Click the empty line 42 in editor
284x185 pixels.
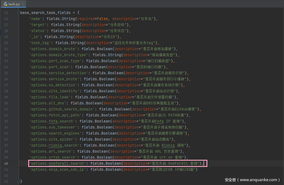click(110, 176)
